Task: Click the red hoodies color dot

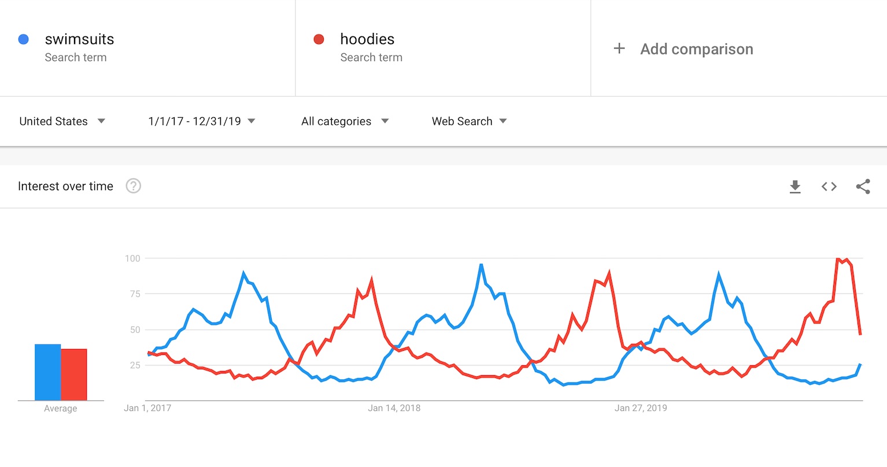Action: point(319,39)
